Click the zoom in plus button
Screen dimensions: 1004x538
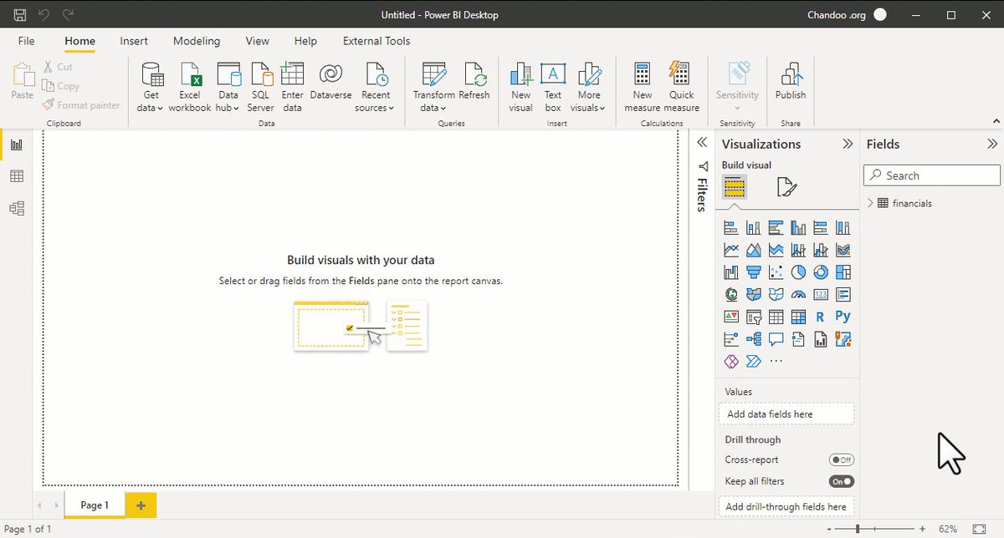922,529
